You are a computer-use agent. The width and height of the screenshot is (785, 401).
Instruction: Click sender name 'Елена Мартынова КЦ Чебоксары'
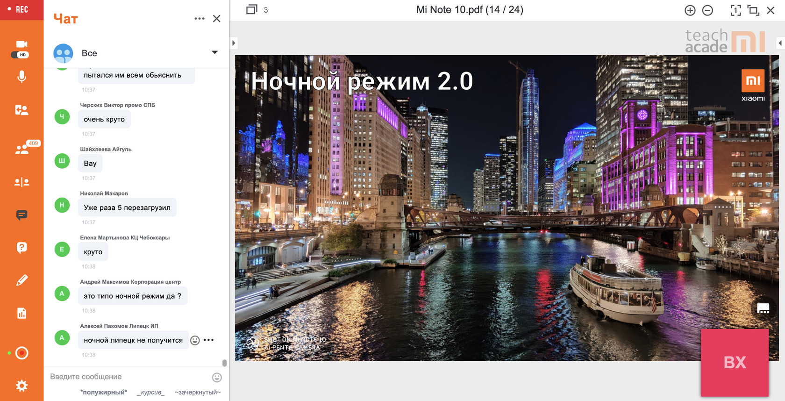[125, 238]
